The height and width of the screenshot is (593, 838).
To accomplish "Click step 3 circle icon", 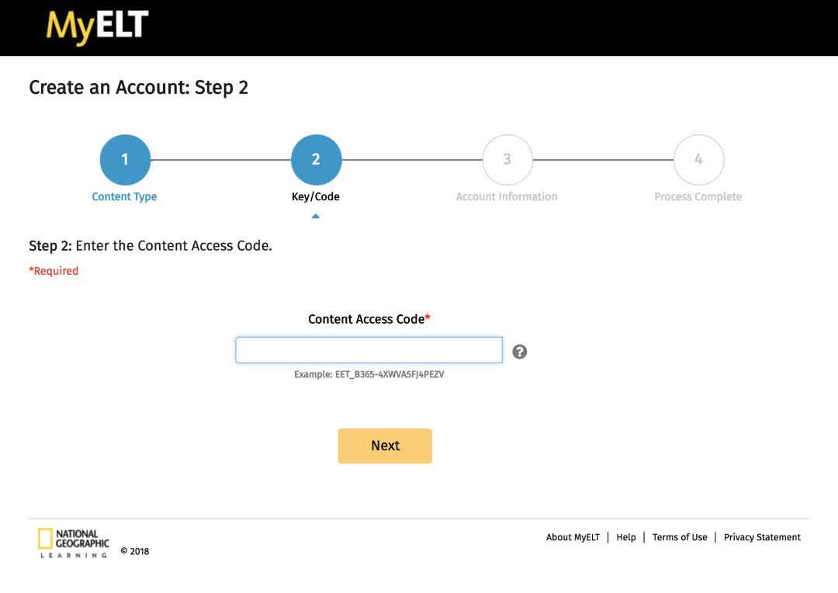I will [507, 159].
